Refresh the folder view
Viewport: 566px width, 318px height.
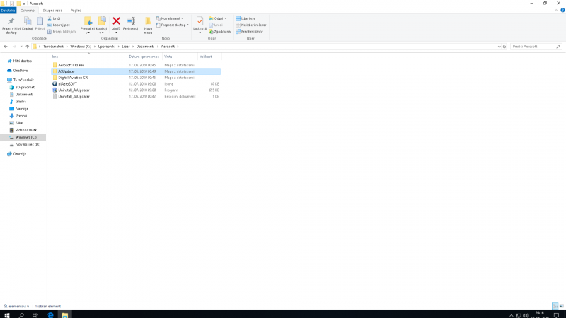pos(504,47)
